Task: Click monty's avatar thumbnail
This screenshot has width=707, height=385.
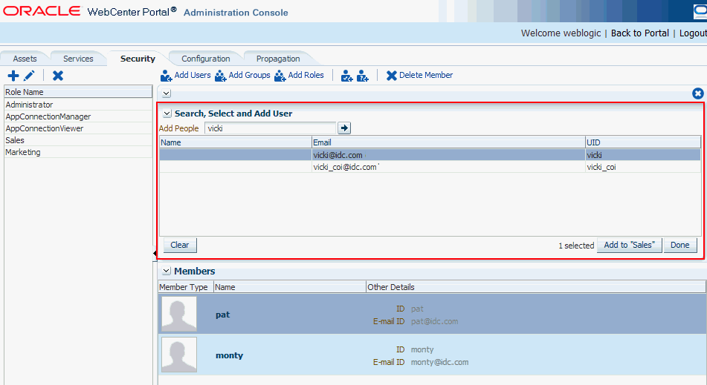Action: (x=179, y=355)
